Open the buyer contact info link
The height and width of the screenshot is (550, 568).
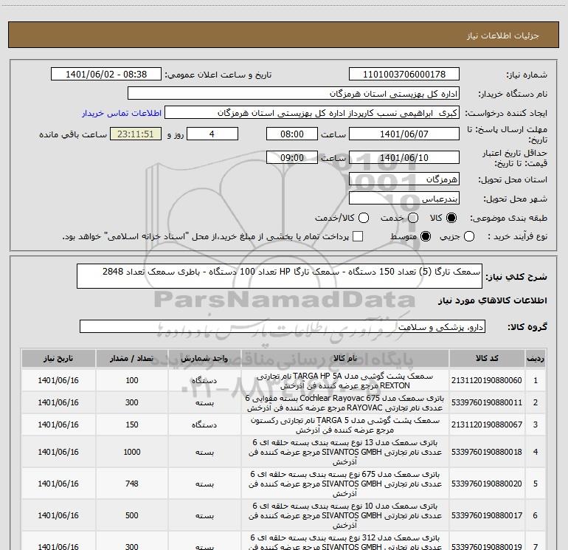122,113
